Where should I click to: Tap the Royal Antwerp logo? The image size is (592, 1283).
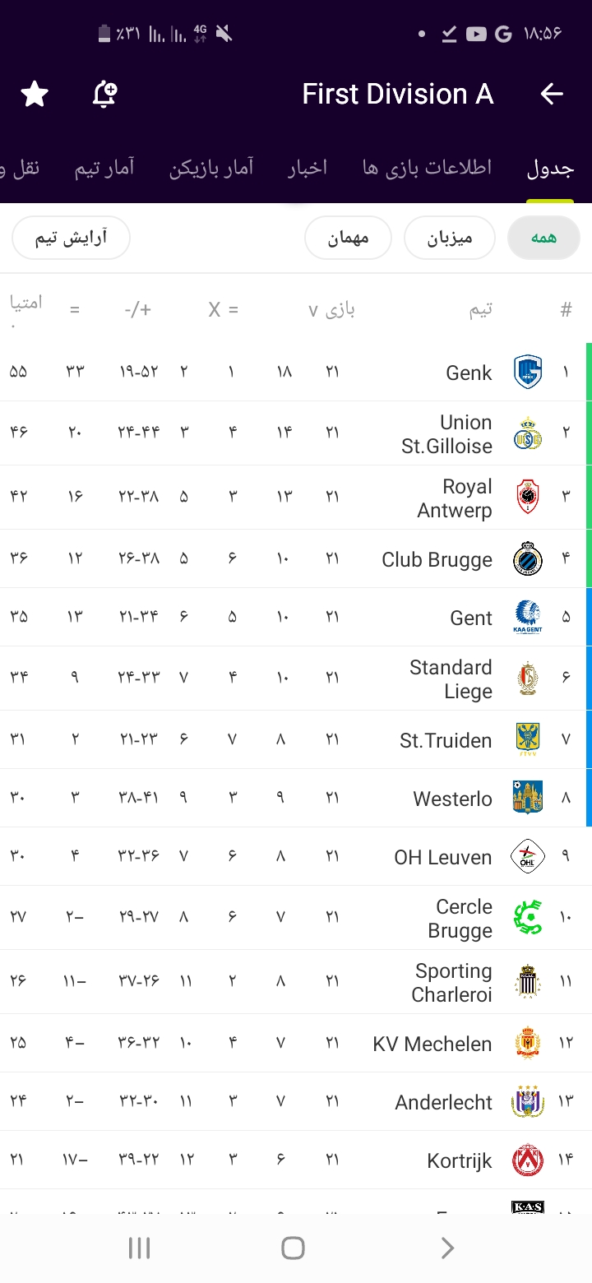coord(527,498)
